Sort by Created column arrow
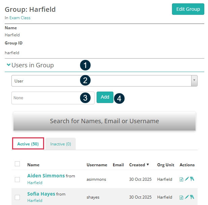208x205 pixels. [148, 165]
